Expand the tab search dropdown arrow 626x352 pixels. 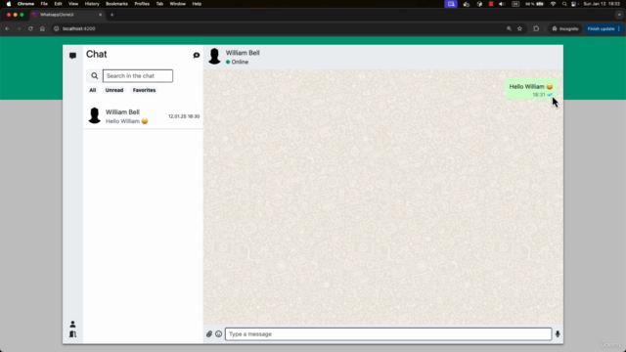[x=619, y=15]
